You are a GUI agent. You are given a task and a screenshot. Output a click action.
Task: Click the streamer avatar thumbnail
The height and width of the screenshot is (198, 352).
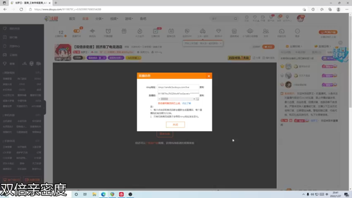click(x=63, y=52)
